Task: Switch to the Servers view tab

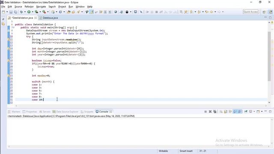Action: pyautogui.click(x=45, y=112)
